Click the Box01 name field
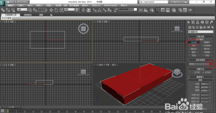This screenshot has width=216, height=113. (x=199, y=64)
